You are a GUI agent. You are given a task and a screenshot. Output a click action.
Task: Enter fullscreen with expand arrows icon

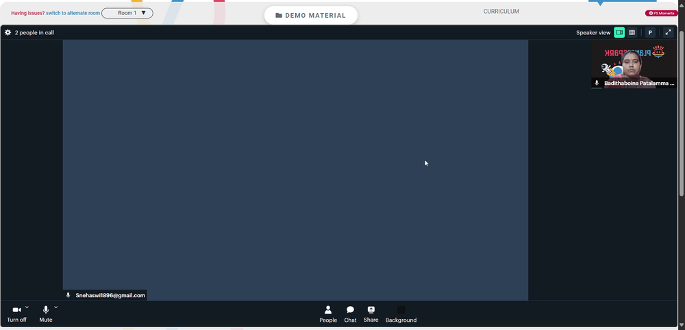click(x=668, y=32)
